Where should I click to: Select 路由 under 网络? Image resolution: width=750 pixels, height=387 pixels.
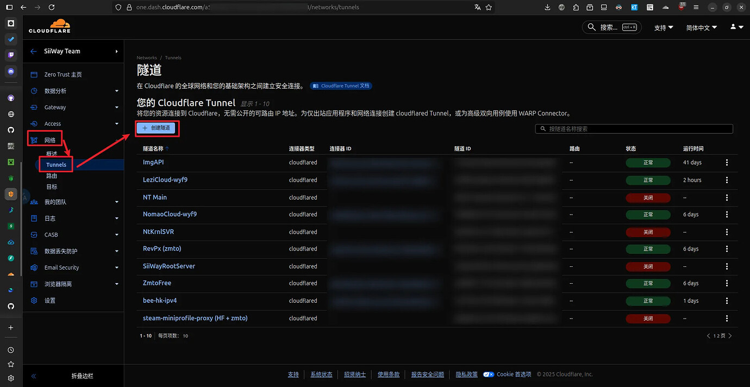click(x=52, y=176)
